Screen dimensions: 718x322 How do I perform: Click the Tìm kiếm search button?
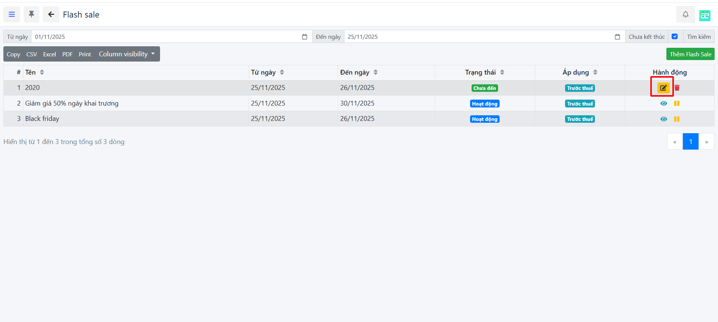click(x=699, y=37)
